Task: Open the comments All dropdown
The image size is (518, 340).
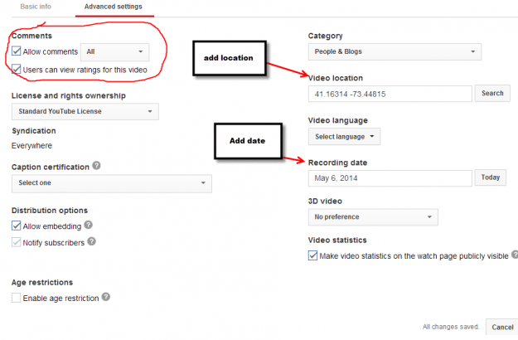Action: [x=114, y=52]
